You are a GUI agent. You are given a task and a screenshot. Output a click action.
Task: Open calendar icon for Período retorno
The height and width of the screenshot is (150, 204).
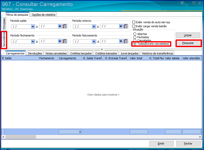tap(126, 26)
